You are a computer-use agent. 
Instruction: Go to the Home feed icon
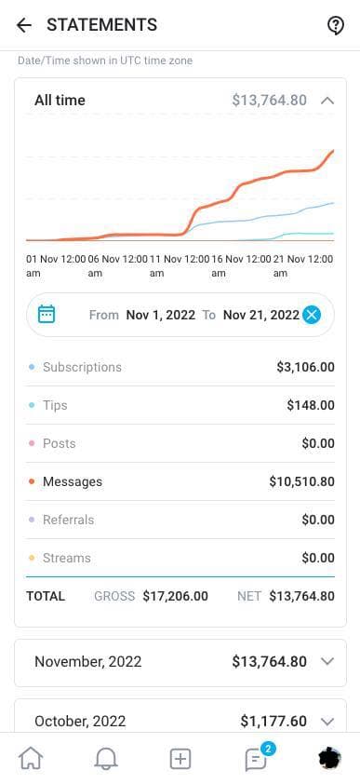[31, 759]
